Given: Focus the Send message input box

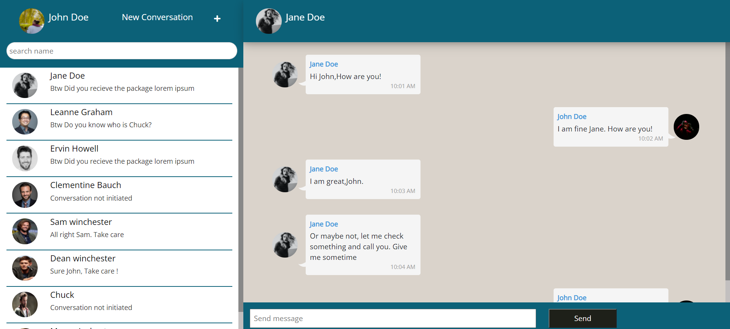Looking at the screenshot, I should 393,318.
